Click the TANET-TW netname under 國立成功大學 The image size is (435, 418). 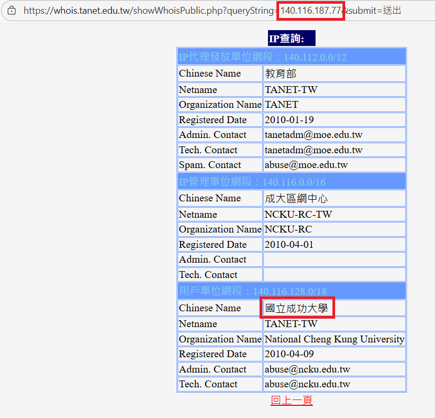[x=334, y=324]
